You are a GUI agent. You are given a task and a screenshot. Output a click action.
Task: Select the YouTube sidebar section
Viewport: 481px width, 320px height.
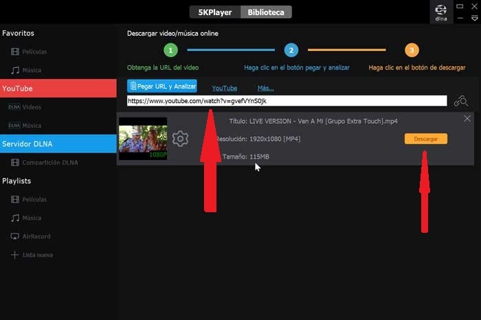click(x=58, y=89)
